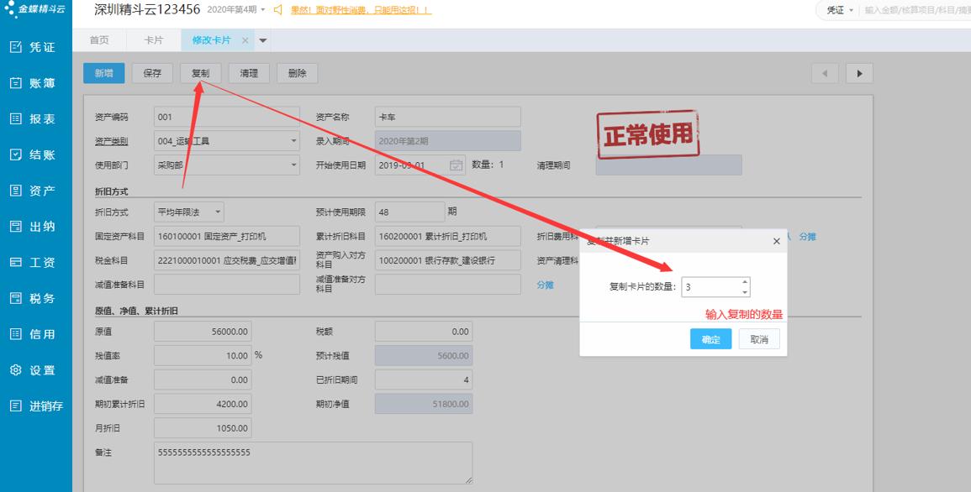Viewport: 971px width, 492px height.
Task: Click the 分摊 link beside 减值准备科目
Action: 546,284
